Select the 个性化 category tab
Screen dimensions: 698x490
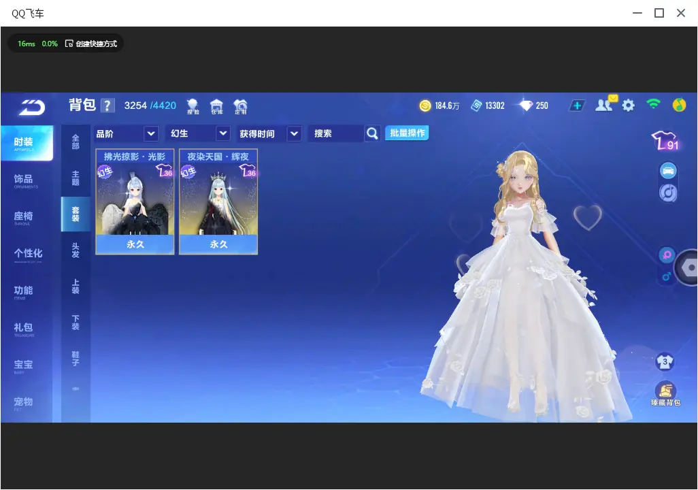tap(27, 255)
